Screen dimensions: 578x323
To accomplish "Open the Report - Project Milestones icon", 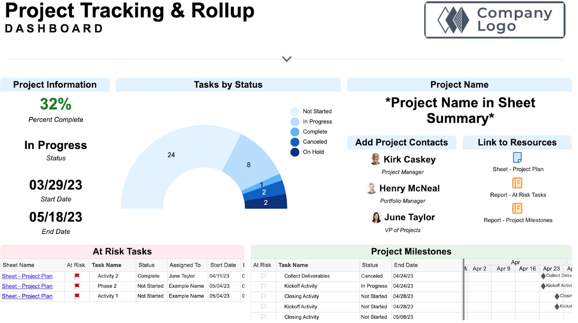I will (x=517, y=208).
